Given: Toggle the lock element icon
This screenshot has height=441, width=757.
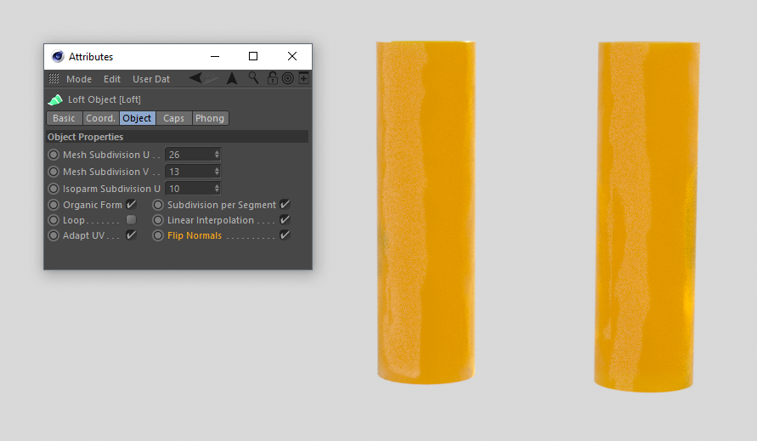Looking at the screenshot, I should tap(272, 78).
